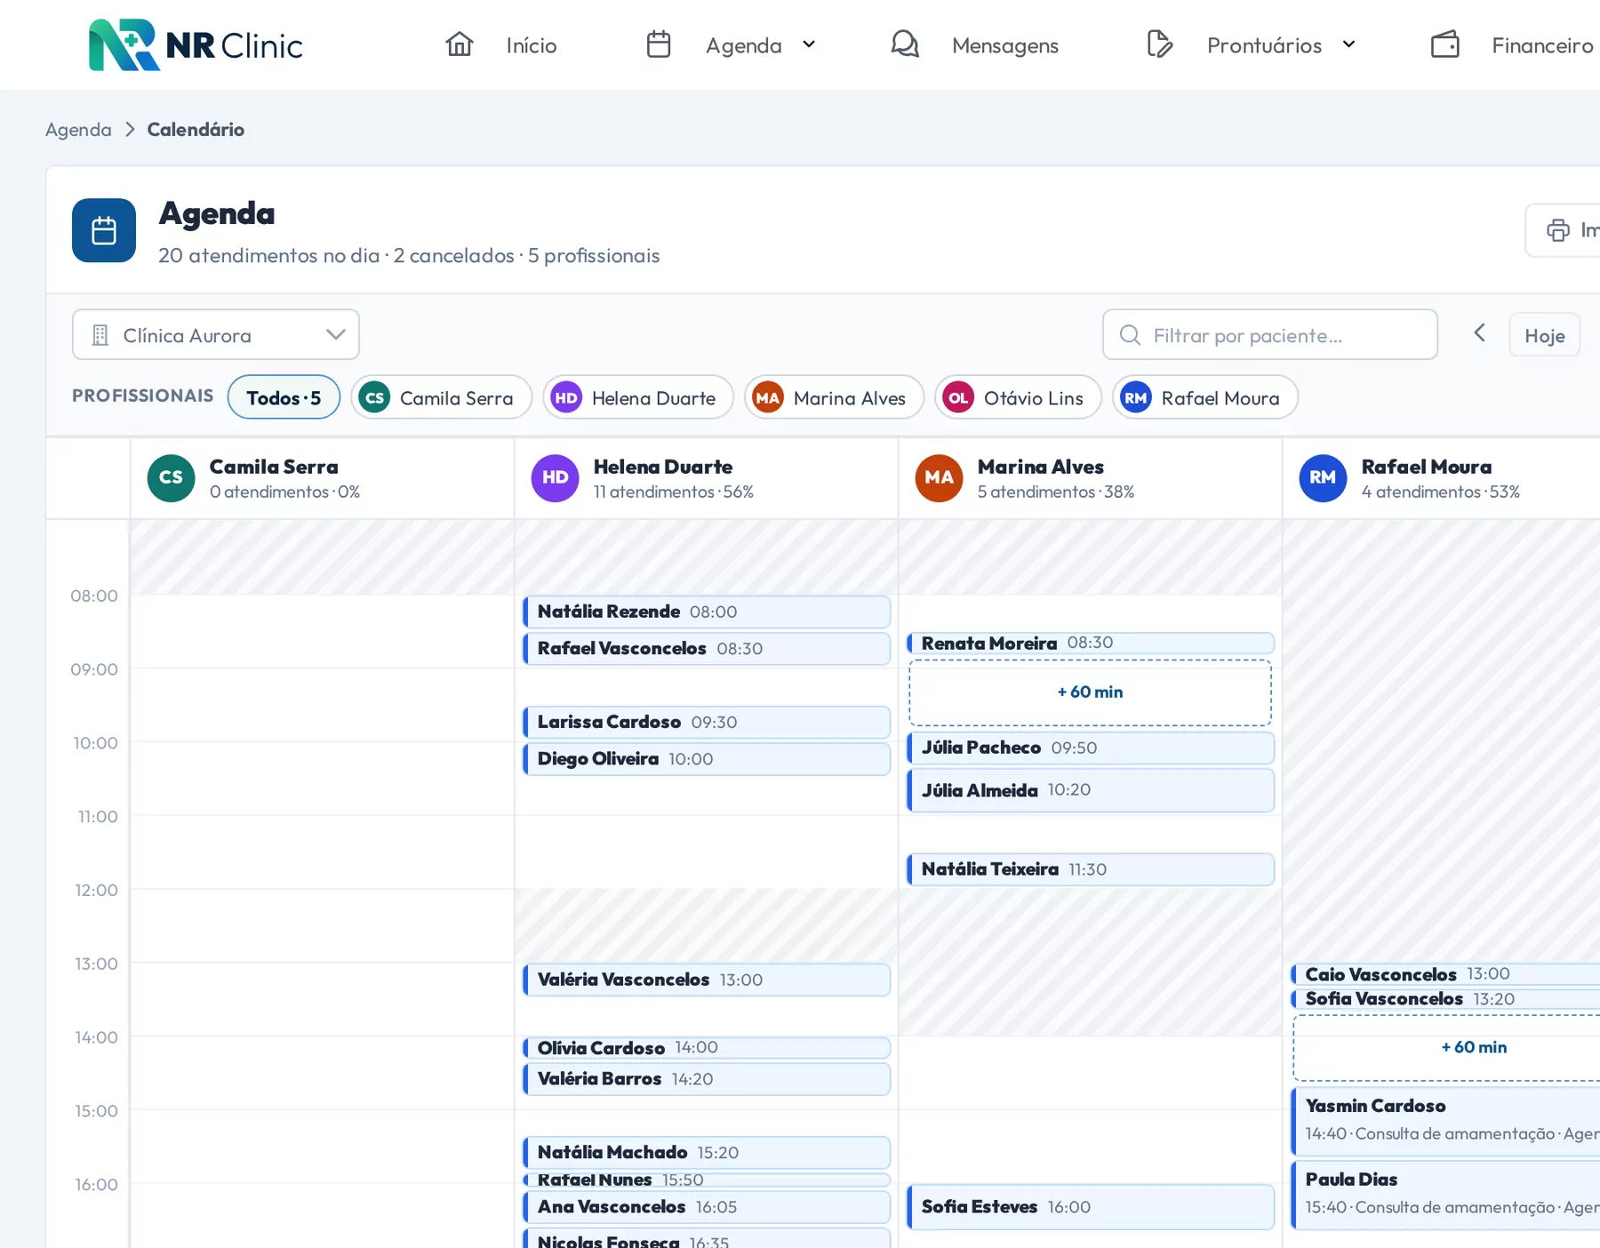The image size is (1600, 1248).
Task: Open Natália Teixeira 11:30 appointment
Action: (1091, 869)
